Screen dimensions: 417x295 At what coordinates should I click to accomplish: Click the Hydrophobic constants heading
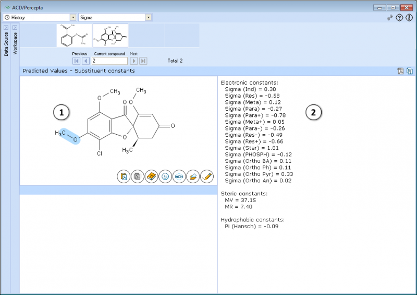click(x=253, y=220)
